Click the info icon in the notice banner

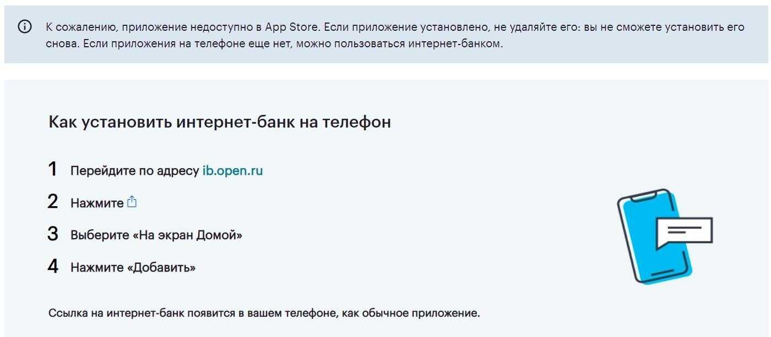pos(25,27)
